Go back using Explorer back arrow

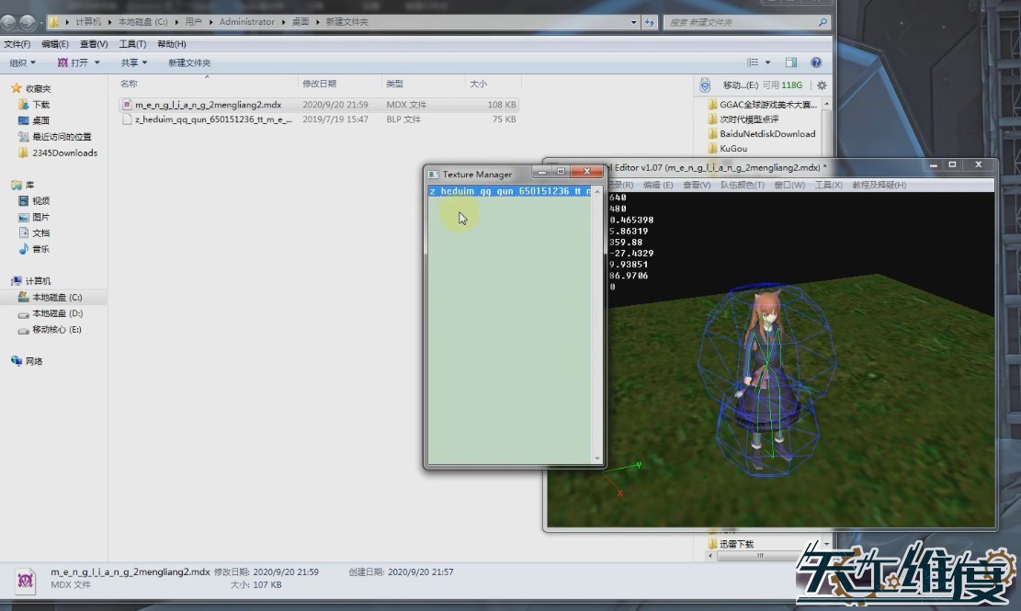pyautogui.click(x=11, y=22)
